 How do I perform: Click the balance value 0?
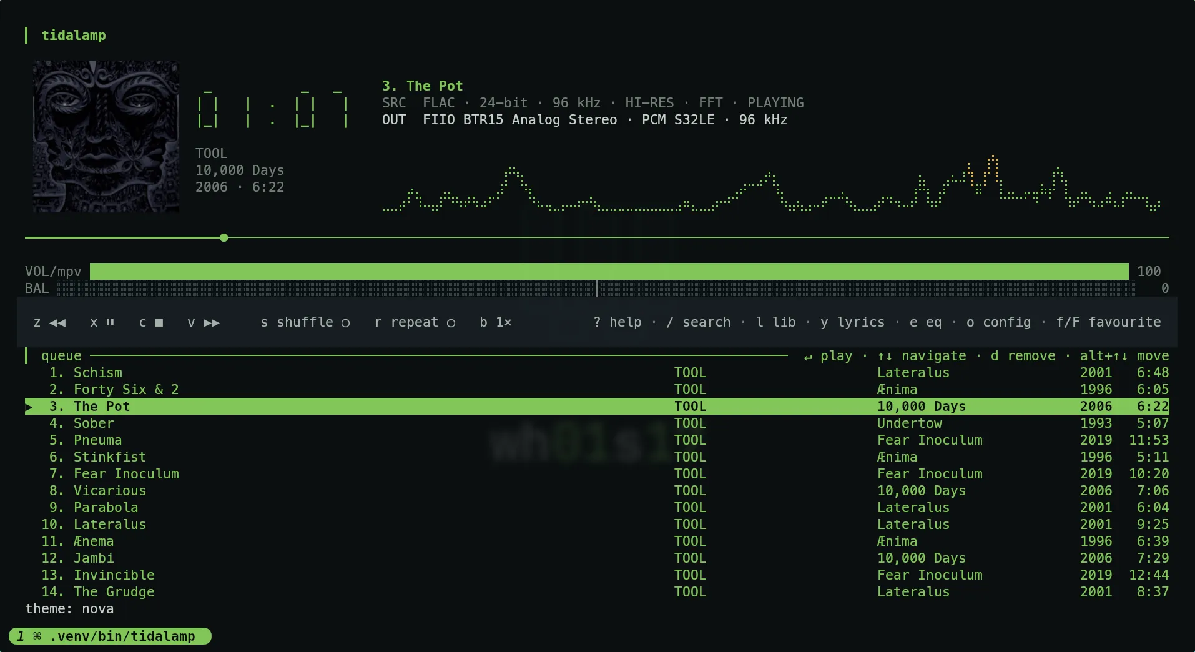point(1165,288)
